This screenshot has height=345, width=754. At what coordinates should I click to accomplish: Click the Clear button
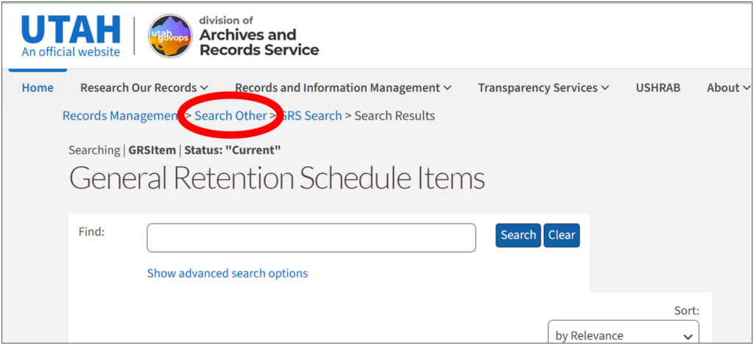[562, 235]
